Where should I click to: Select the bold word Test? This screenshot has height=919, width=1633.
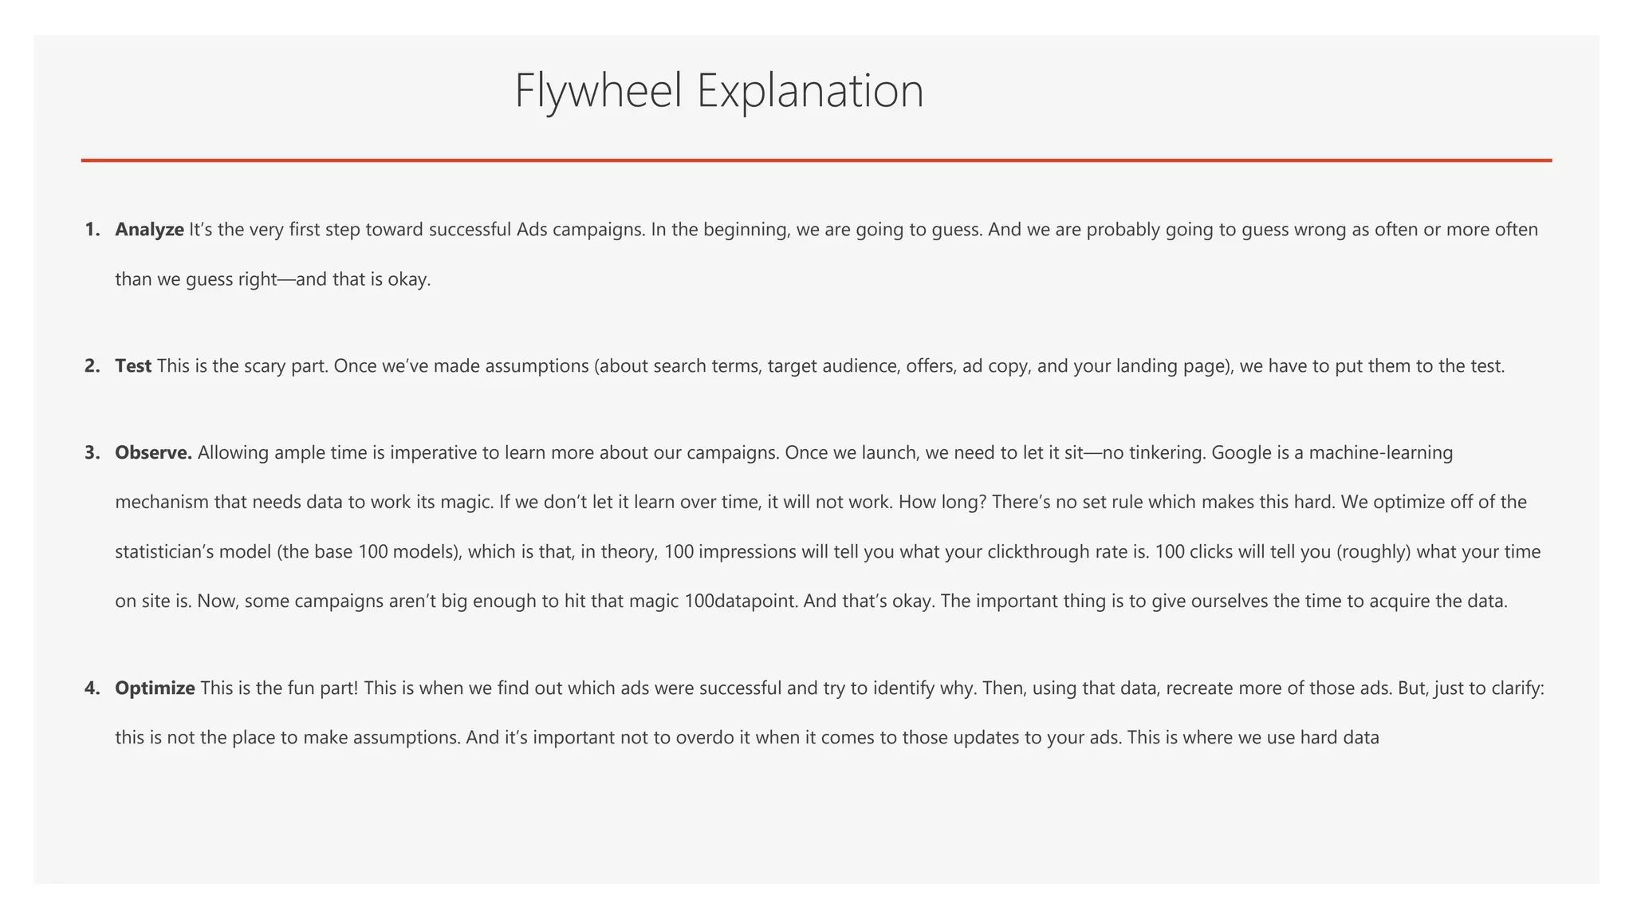pyautogui.click(x=133, y=366)
